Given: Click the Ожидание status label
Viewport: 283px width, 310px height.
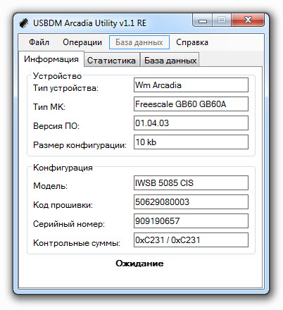Looking at the screenshot, I should click(x=139, y=263).
